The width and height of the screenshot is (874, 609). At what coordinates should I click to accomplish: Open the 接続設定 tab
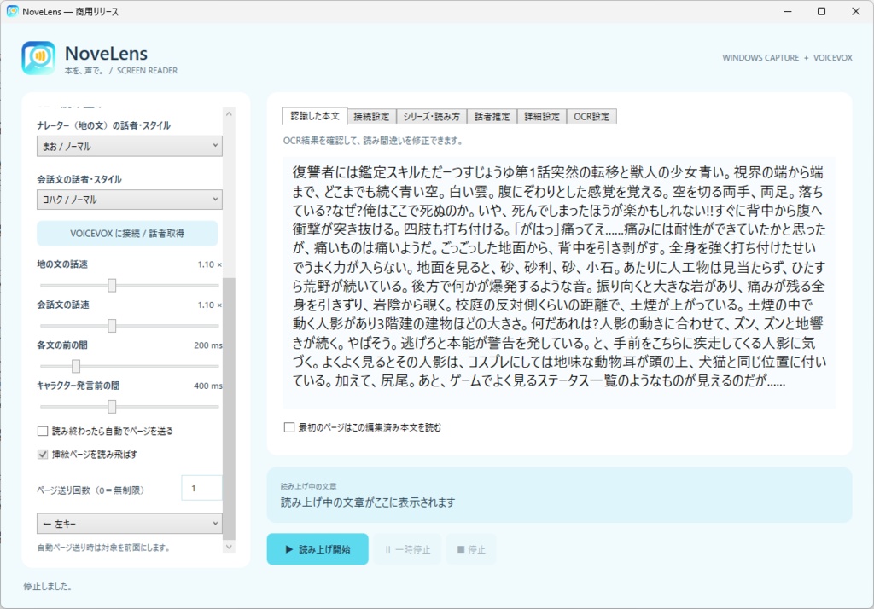click(371, 117)
